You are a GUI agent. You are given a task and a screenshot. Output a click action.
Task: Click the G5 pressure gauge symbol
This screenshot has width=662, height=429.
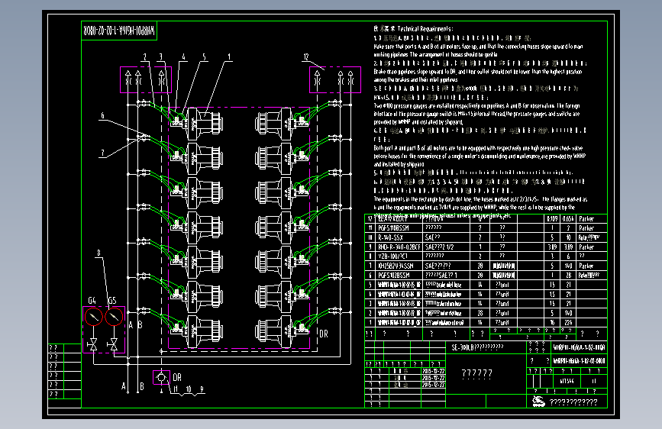pyautogui.click(x=114, y=317)
